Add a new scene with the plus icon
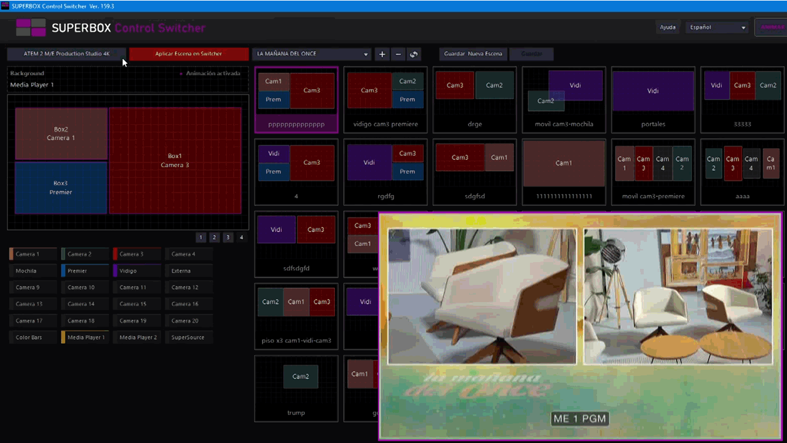Viewport: 787px width, 443px height. 382,54
